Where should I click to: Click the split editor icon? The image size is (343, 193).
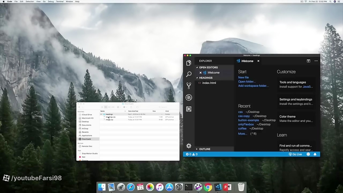[309, 61]
